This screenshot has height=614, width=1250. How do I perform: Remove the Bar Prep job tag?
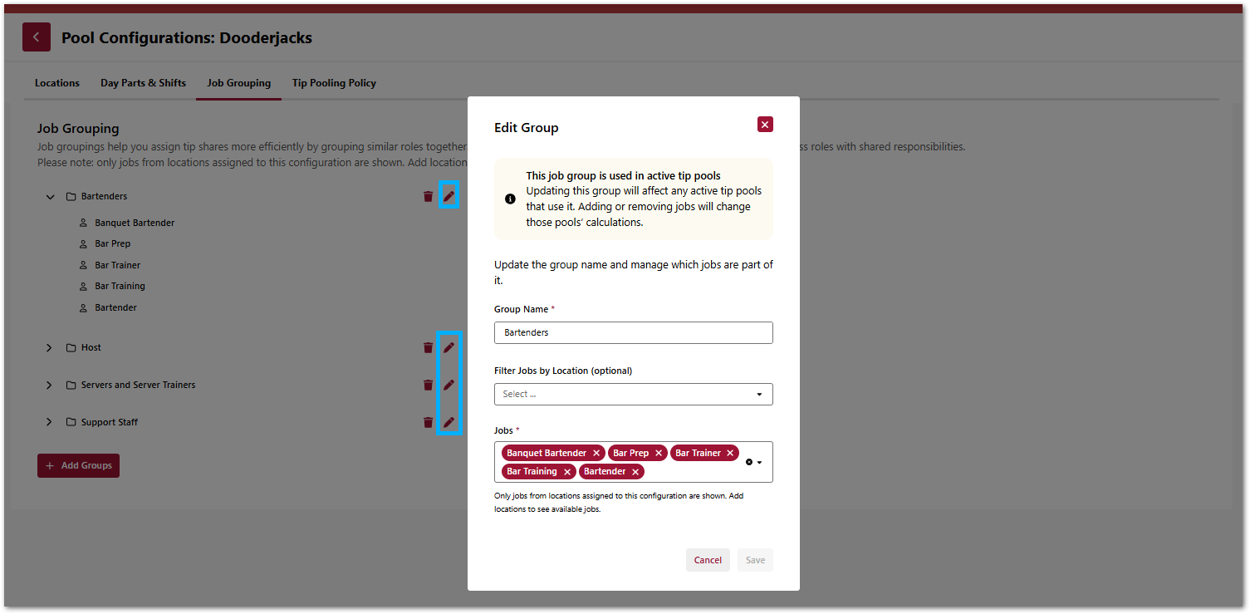[659, 454]
